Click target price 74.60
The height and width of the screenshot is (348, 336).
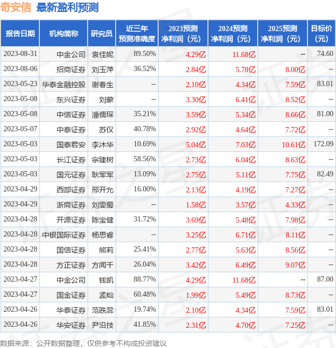(x=325, y=54)
